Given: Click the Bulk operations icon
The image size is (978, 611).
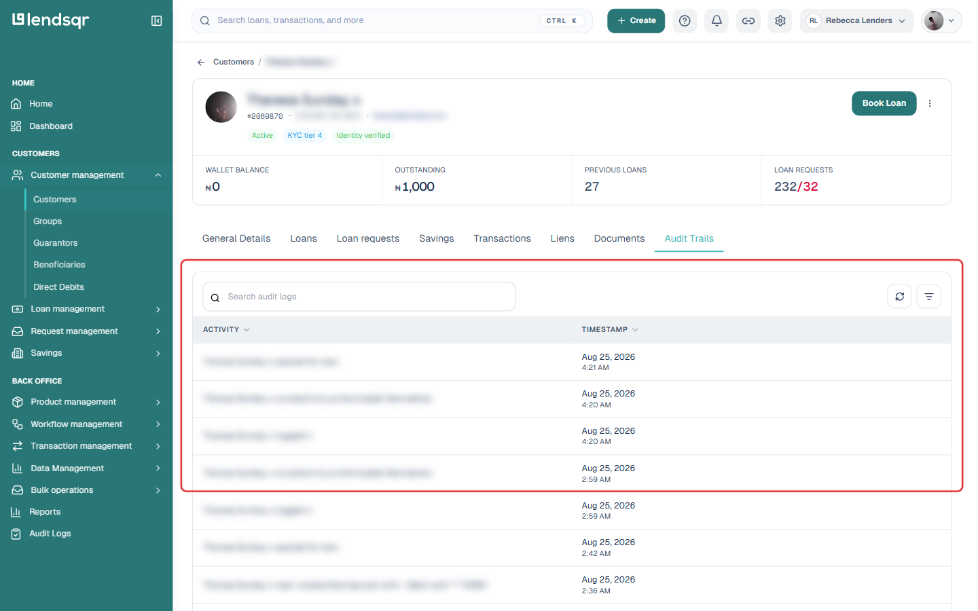Looking at the screenshot, I should point(18,490).
